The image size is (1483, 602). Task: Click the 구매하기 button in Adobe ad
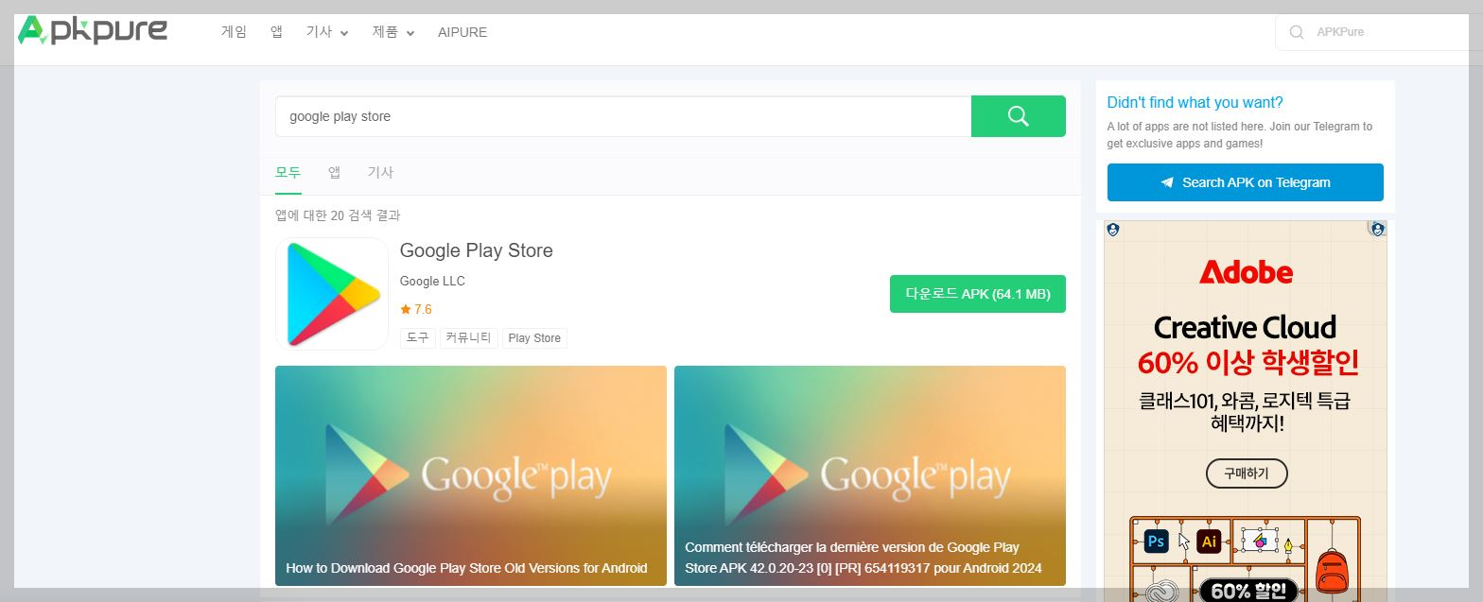tap(1247, 473)
